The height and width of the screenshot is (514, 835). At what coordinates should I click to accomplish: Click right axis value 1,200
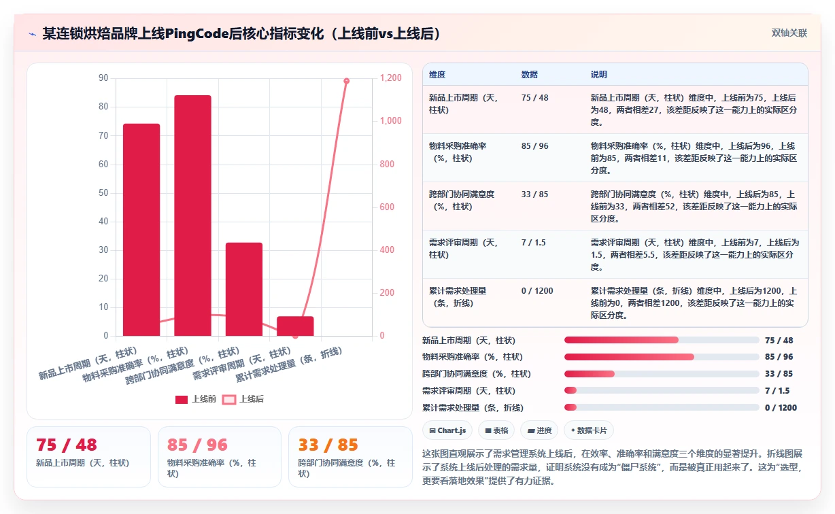coord(390,78)
